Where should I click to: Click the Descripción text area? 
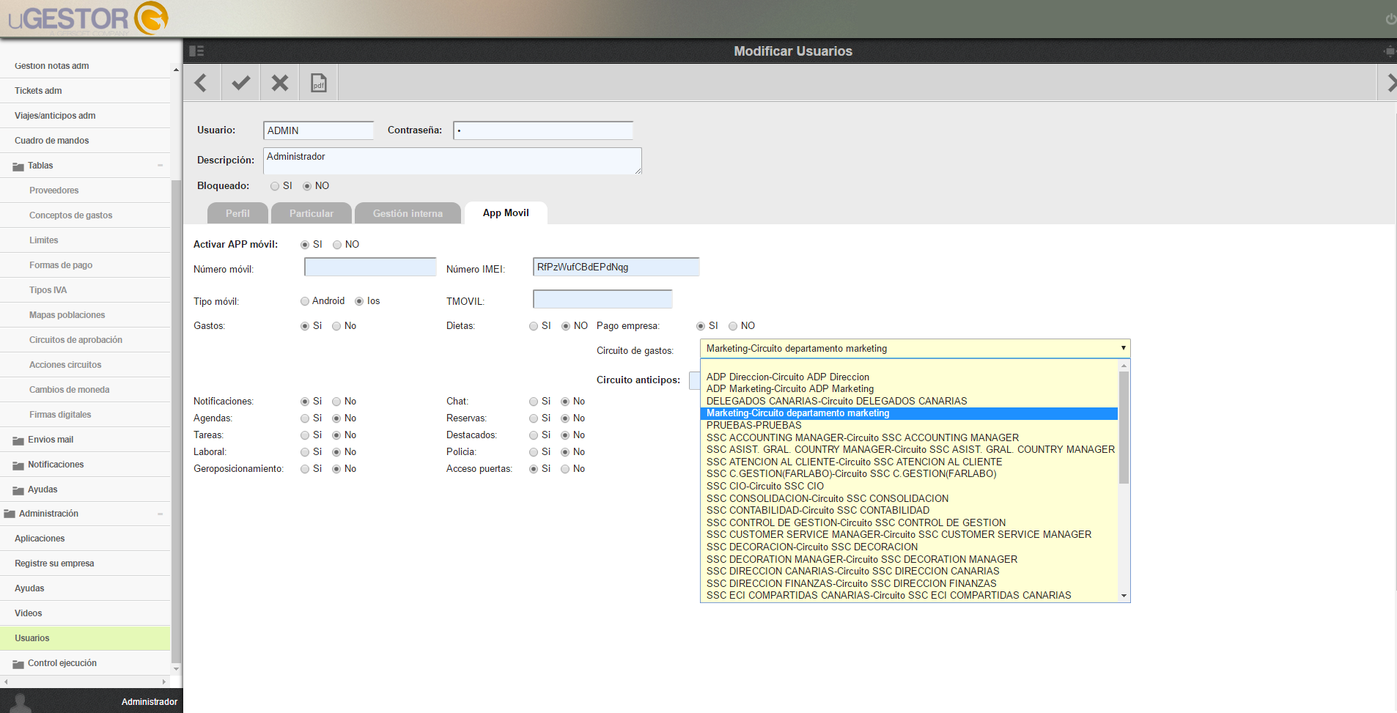(x=452, y=160)
